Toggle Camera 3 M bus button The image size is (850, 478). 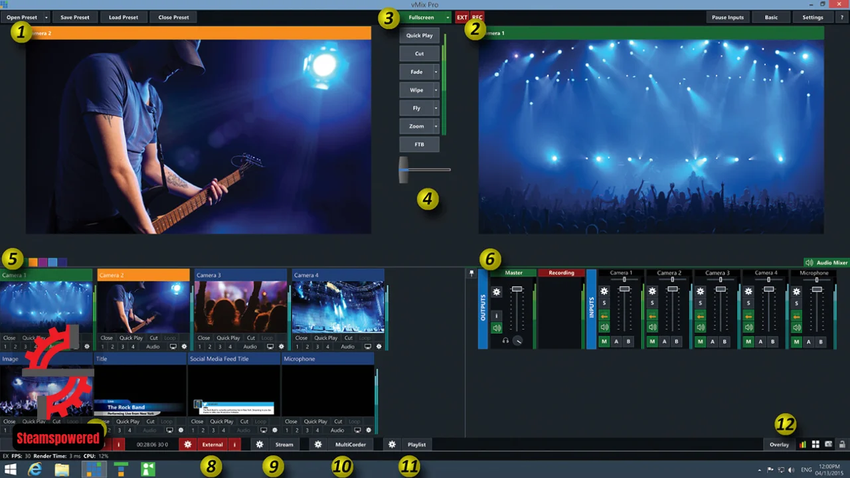pos(701,341)
